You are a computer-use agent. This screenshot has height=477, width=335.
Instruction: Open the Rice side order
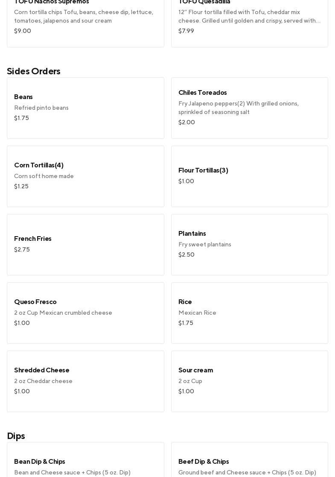pyautogui.click(x=249, y=313)
